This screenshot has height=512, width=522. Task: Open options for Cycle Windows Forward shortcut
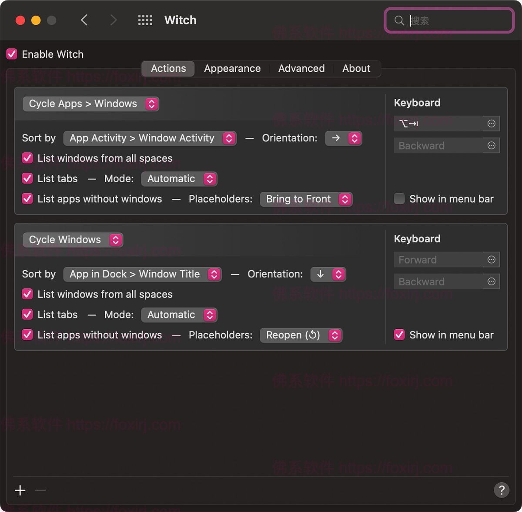click(491, 260)
